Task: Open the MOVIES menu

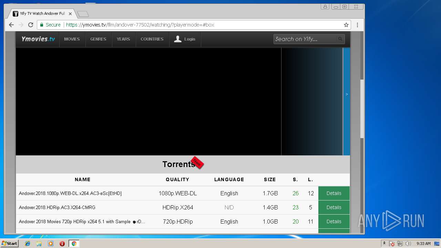Action: 72,39
